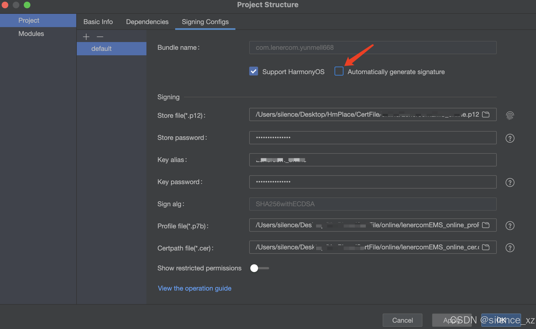Viewport: 536px width, 329px height.
Task: Open help for Certpath file field
Action: [510, 248]
